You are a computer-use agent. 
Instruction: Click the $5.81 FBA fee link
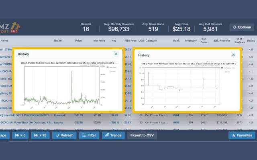[128, 71]
